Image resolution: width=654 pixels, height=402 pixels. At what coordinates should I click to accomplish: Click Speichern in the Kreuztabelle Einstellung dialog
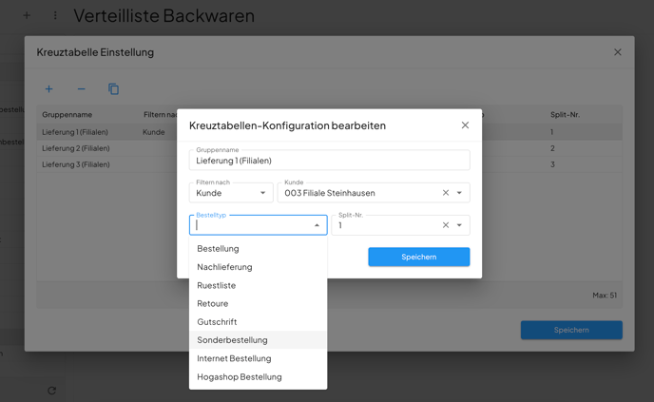point(571,330)
